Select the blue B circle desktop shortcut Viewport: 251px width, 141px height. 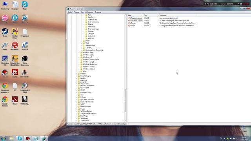pos(15,19)
